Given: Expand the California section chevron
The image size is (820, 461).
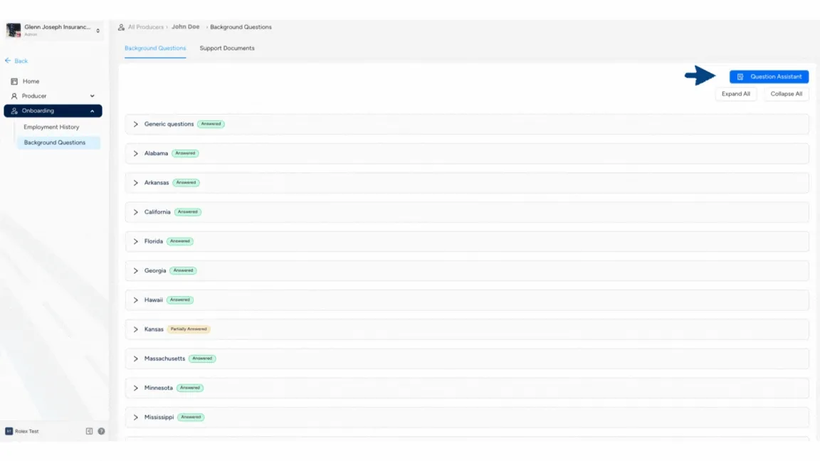Looking at the screenshot, I should pos(135,212).
